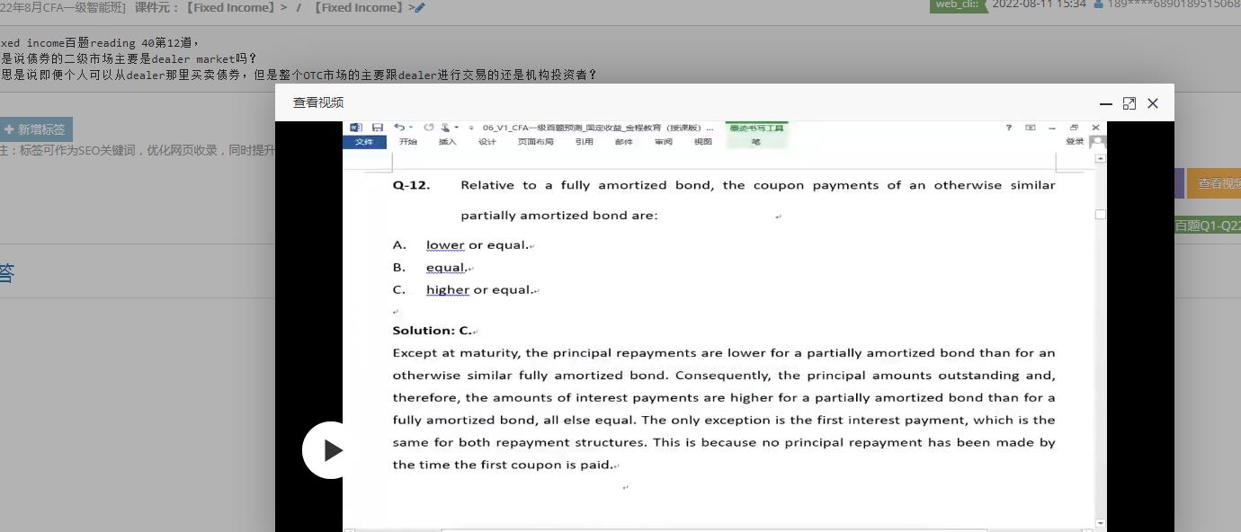Click the touch mode hand icon
The width and height of the screenshot is (1241, 532).
(445, 128)
